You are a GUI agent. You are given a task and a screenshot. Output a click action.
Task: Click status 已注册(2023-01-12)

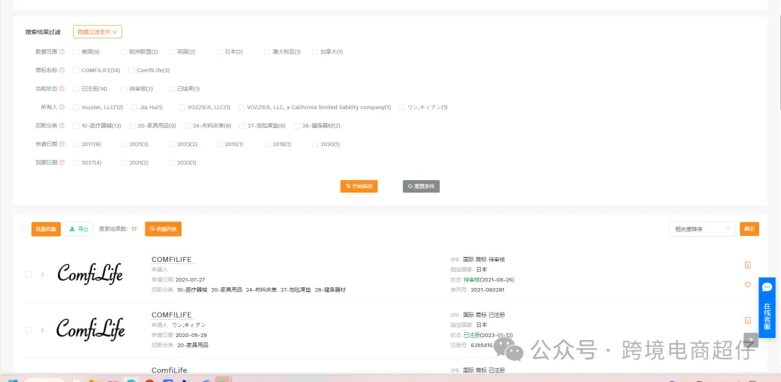click(488, 335)
